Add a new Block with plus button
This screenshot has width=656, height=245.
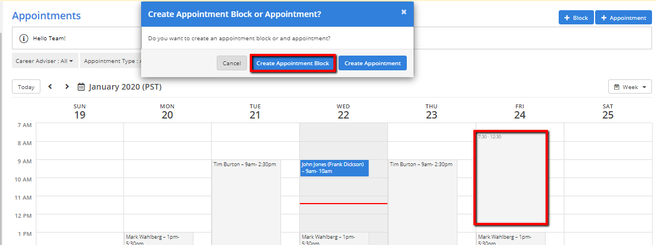[x=576, y=18]
